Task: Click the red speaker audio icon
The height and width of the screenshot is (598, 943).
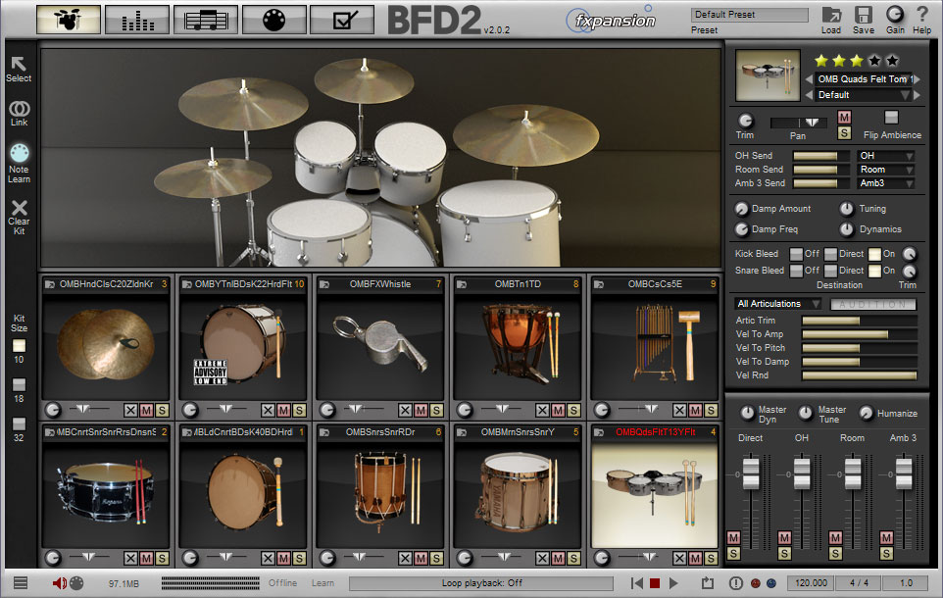Action: pyautogui.click(x=60, y=583)
